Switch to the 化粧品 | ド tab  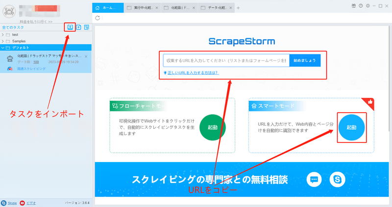pos(179,8)
